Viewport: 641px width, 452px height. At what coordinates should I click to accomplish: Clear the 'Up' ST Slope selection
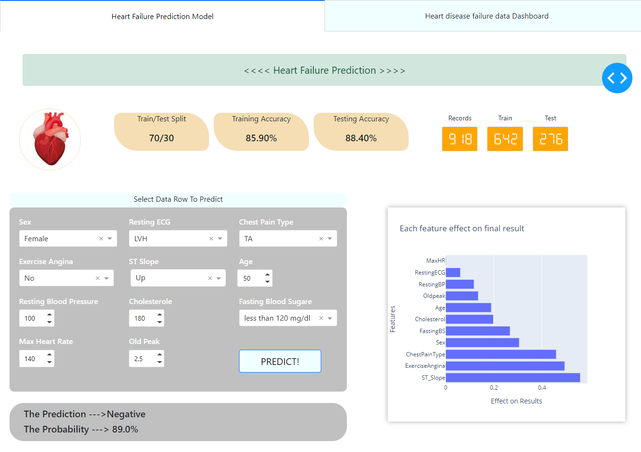pyautogui.click(x=210, y=278)
